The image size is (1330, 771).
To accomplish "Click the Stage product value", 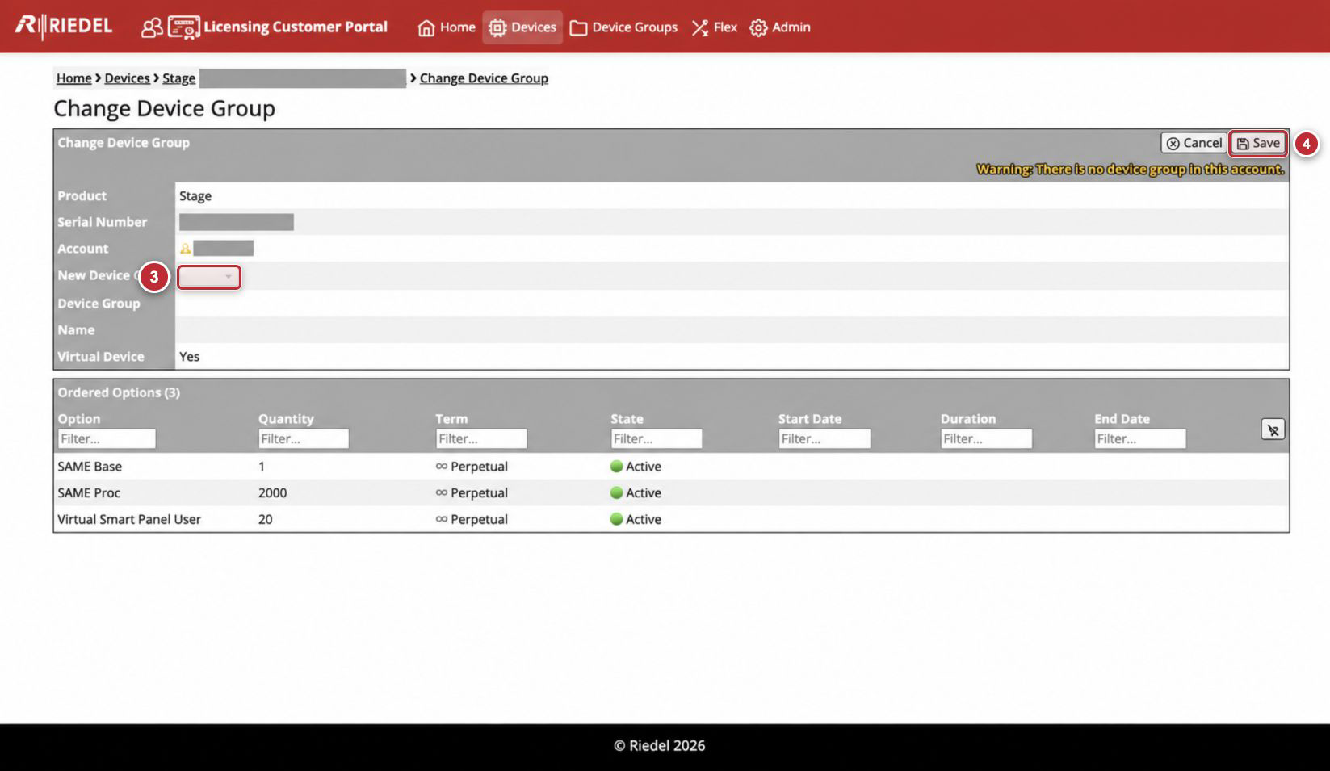I will 195,196.
